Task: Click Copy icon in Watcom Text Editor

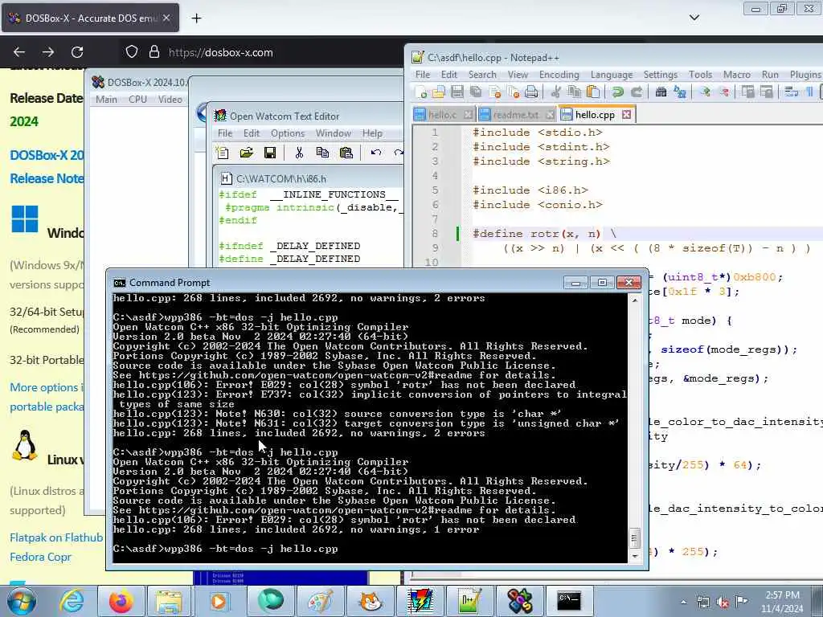Action: [x=322, y=153]
